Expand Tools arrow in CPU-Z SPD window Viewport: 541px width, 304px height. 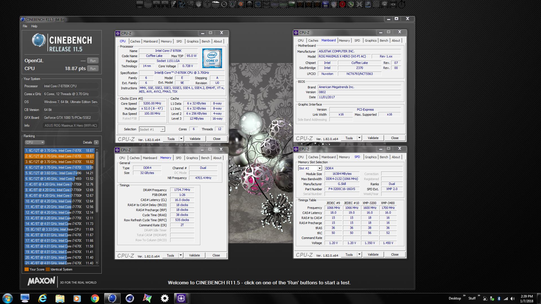(359, 254)
